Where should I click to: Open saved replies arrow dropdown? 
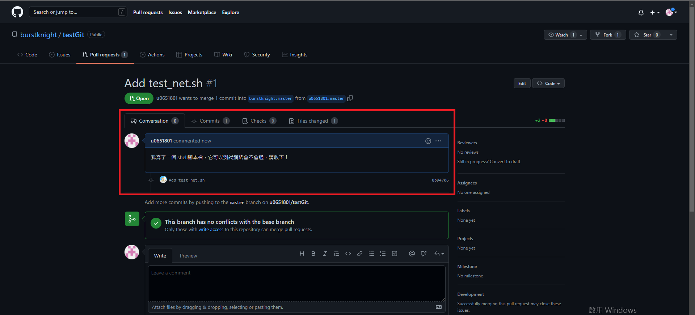(439, 254)
